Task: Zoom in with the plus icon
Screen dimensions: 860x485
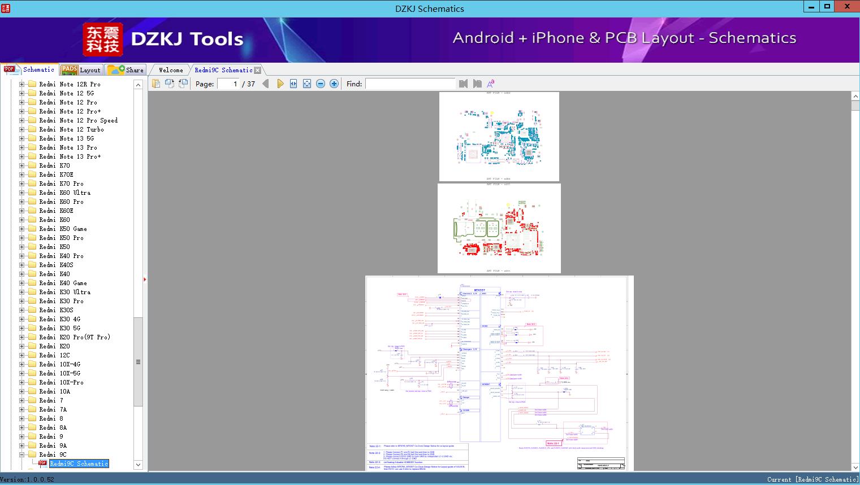Action: [334, 84]
